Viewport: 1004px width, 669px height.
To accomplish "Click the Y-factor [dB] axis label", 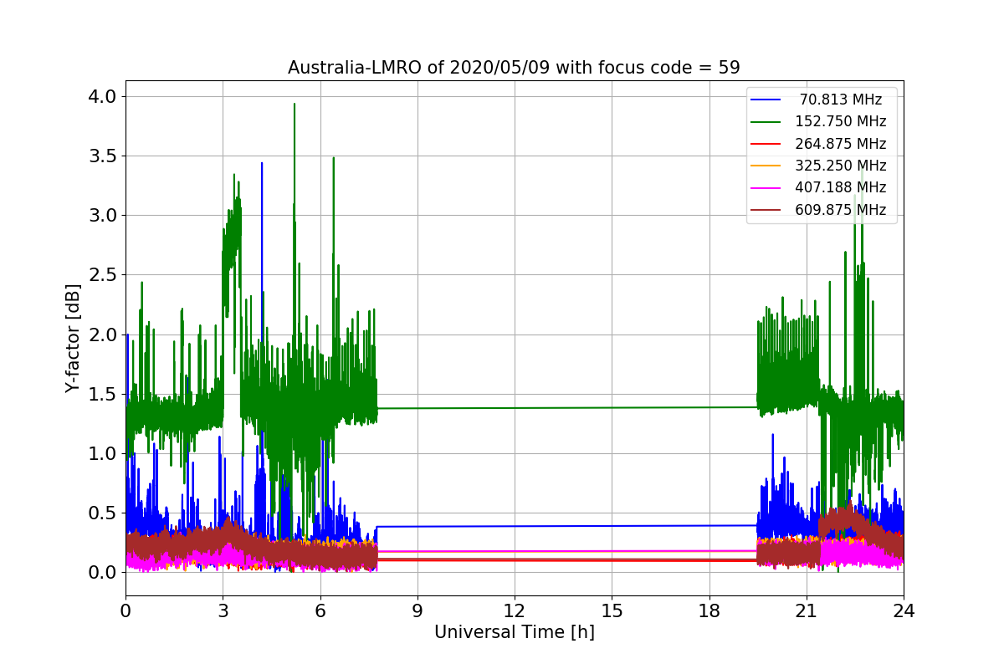I will pyautogui.click(x=74, y=339).
